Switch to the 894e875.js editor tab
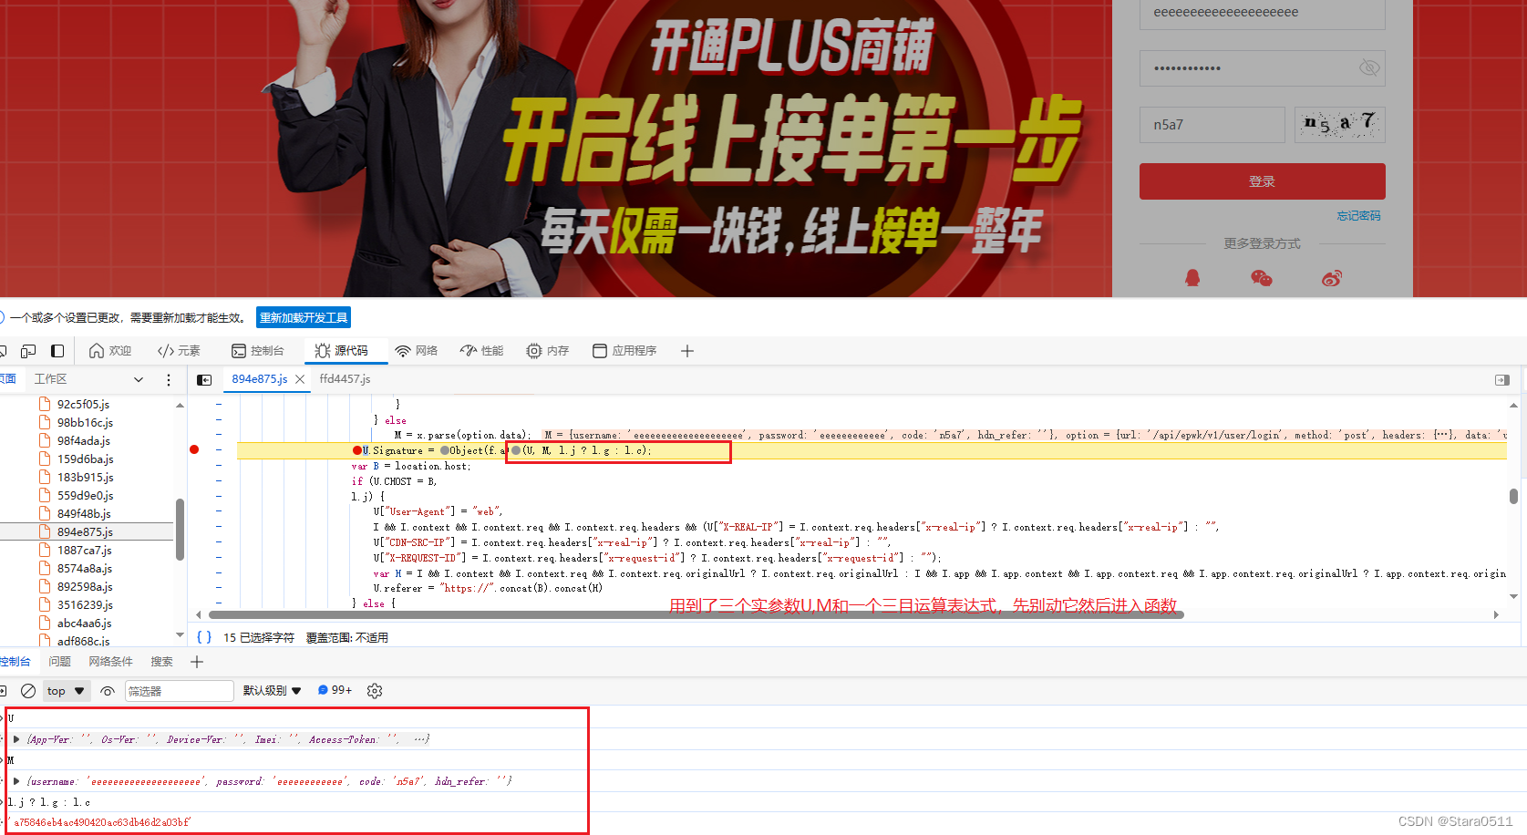The height and width of the screenshot is (835, 1527). [x=260, y=379]
